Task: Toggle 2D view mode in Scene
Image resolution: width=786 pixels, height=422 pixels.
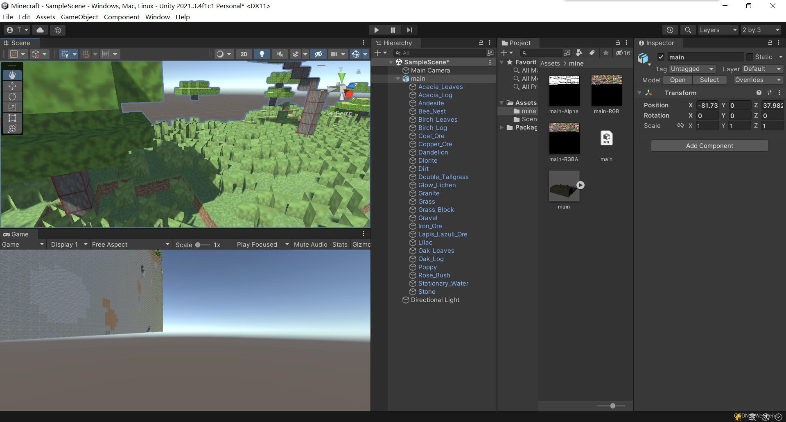Action: [x=244, y=54]
